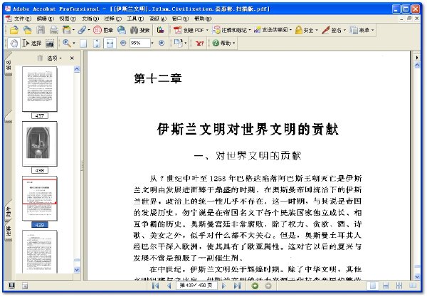Close the pages navigation panel
This screenshot has width=427, height=297.
[72, 58]
